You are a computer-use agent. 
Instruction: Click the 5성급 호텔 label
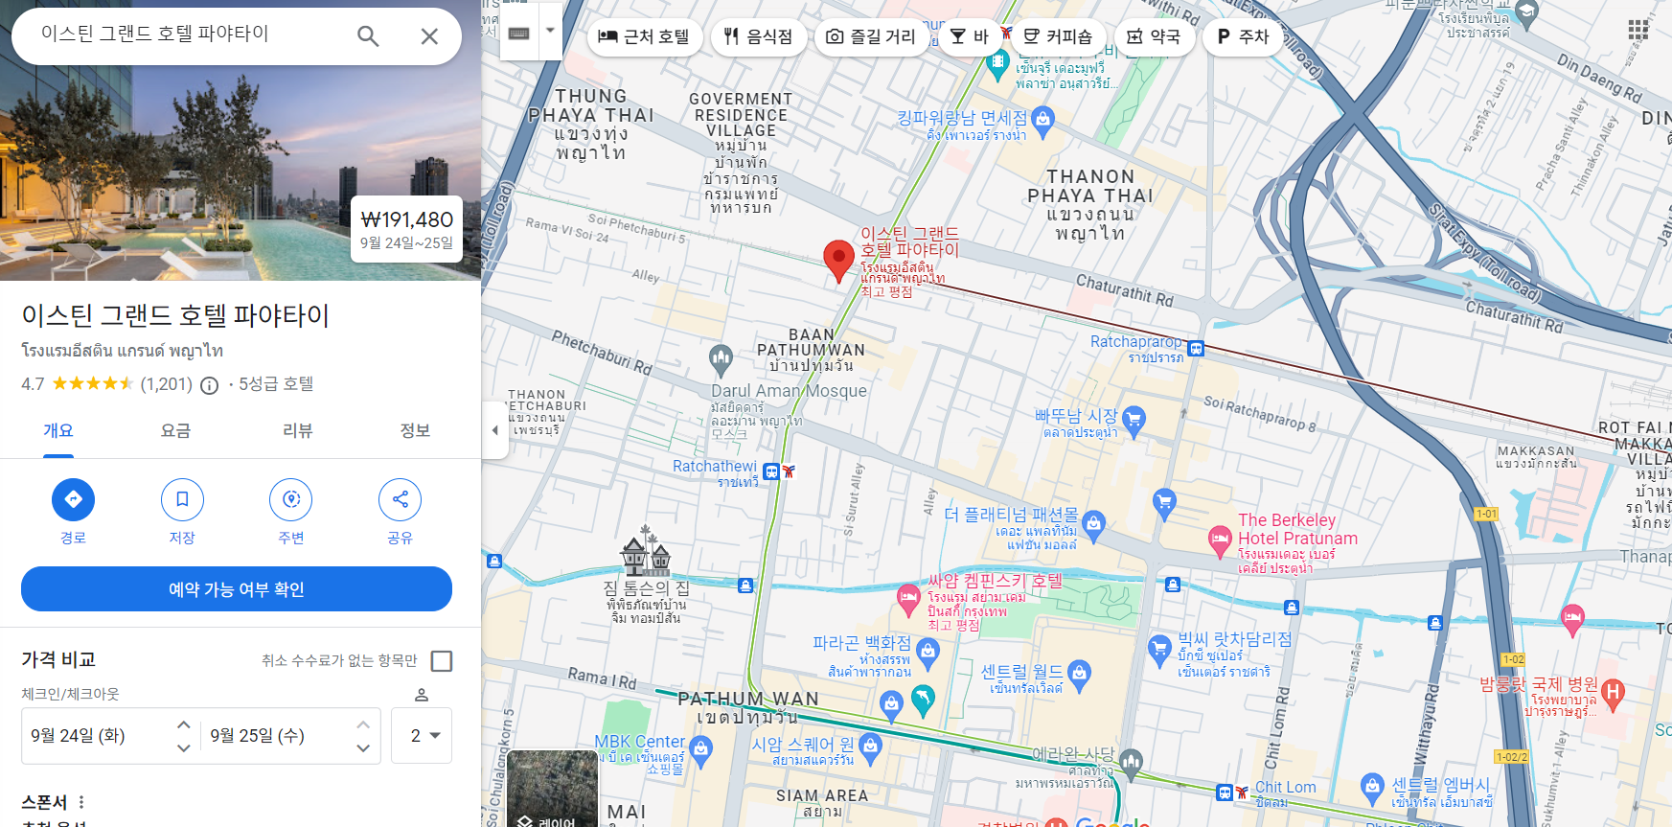coord(276,384)
